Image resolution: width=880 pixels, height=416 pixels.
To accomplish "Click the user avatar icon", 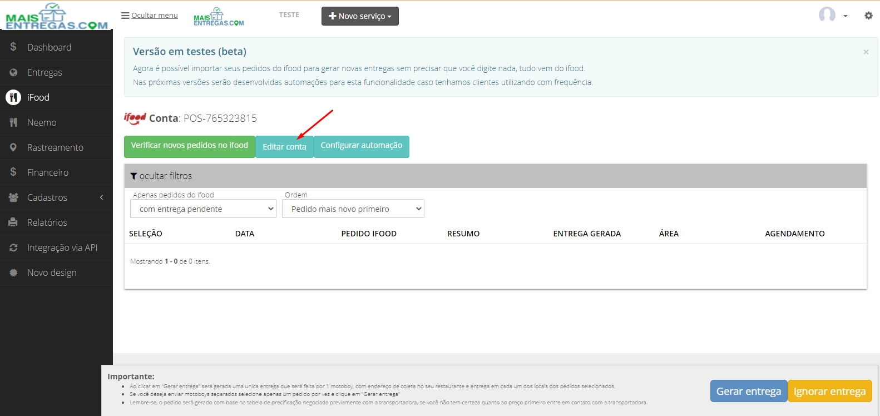I will 827,15.
